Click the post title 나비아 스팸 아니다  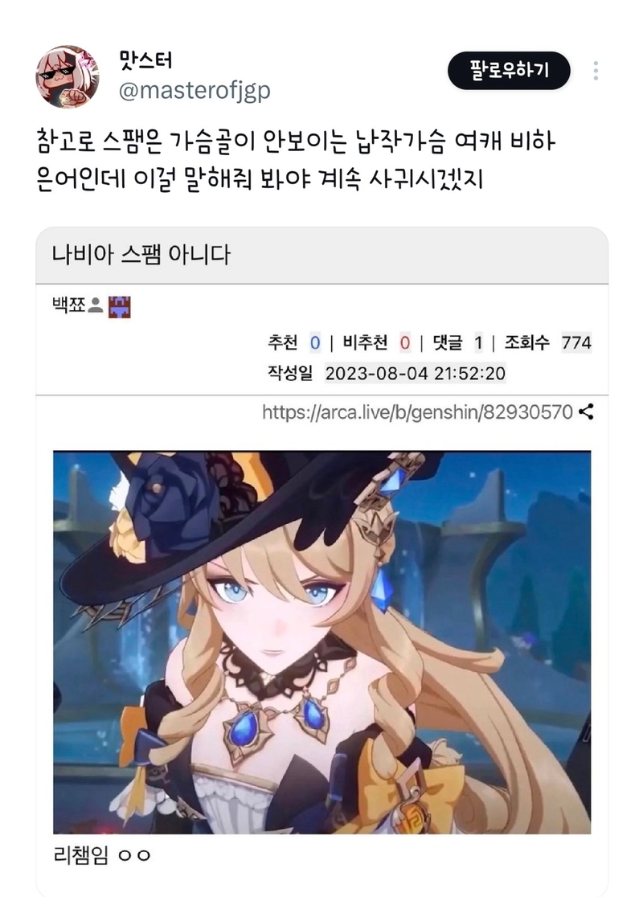click(x=141, y=255)
